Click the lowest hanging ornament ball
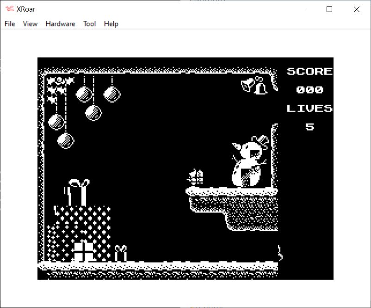 point(66,139)
